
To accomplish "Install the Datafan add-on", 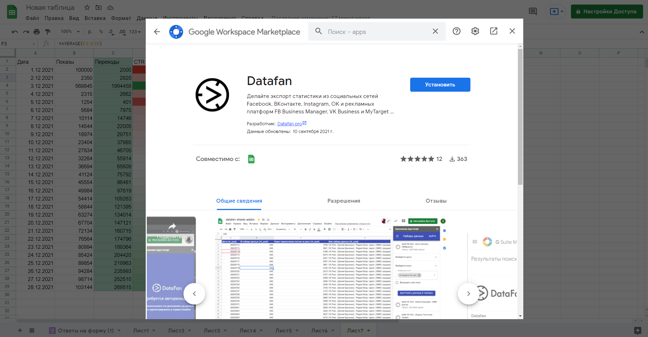I will point(440,85).
